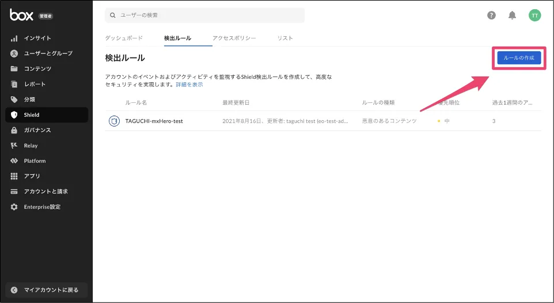The width and height of the screenshot is (554, 303).
Task: Open Relay workflow section
Action: point(30,145)
